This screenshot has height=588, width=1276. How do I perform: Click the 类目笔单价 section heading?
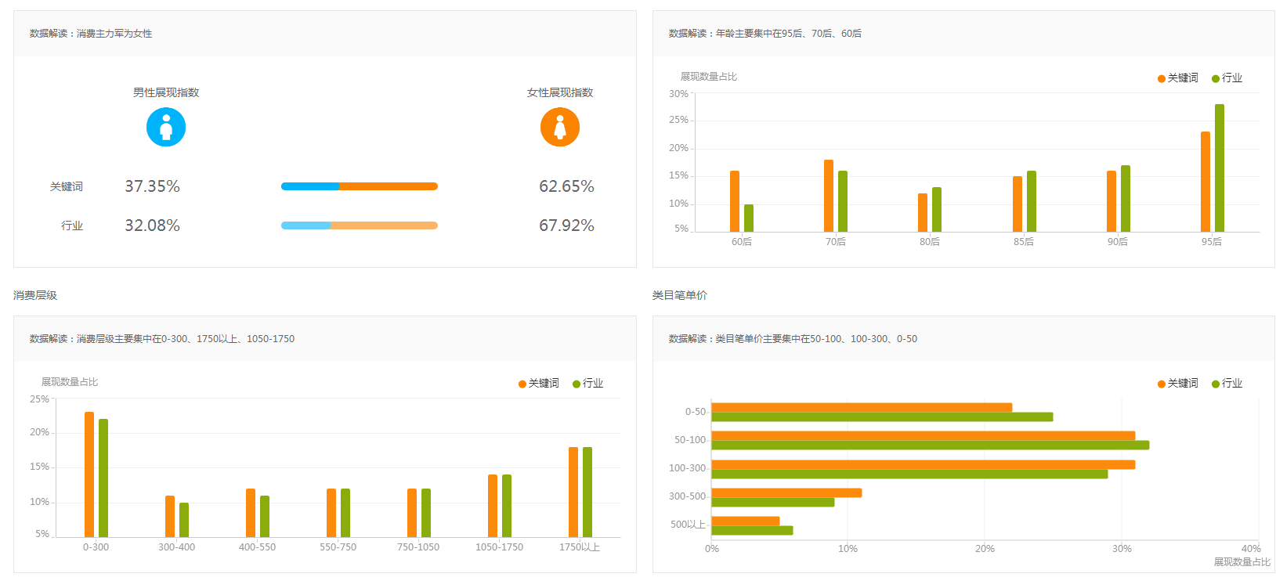(x=680, y=295)
